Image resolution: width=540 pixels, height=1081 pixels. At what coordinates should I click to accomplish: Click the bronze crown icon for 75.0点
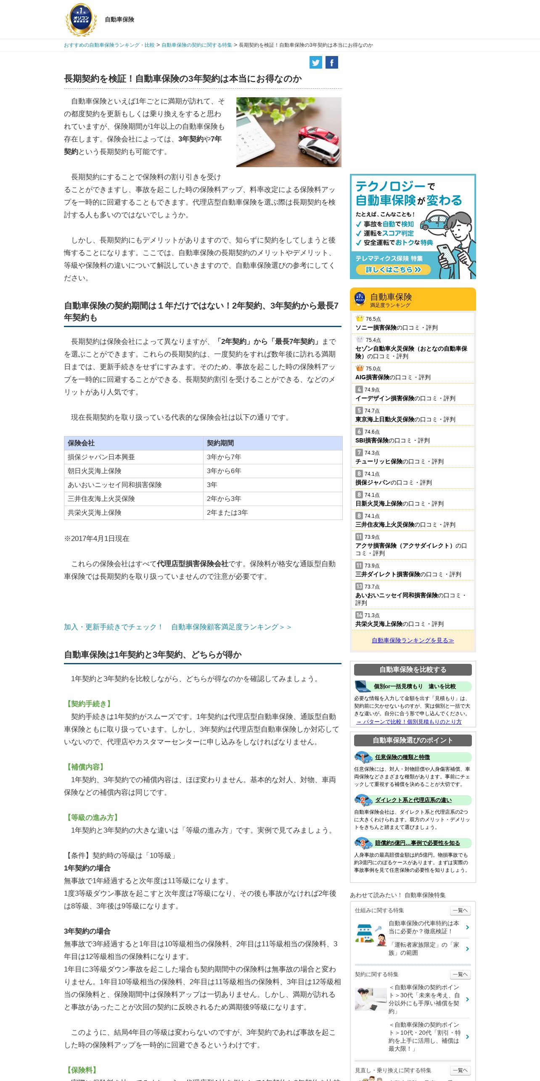(x=360, y=368)
